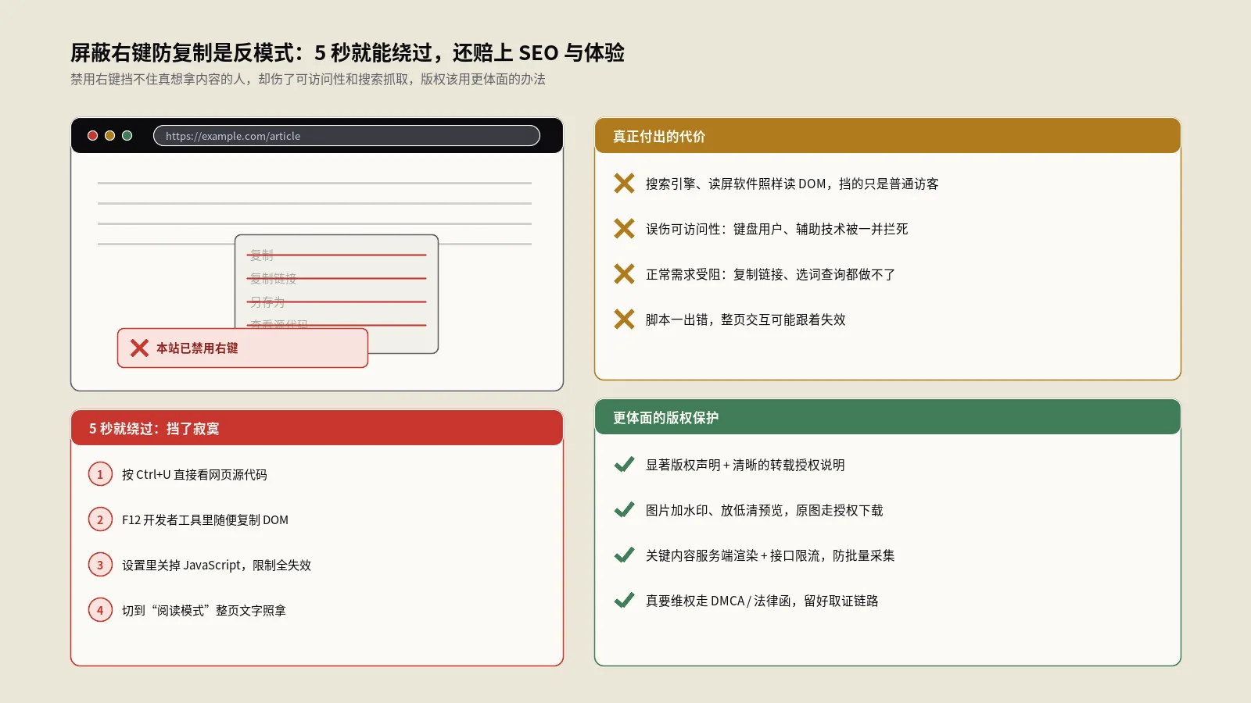The height and width of the screenshot is (703, 1251).
Task: Click the 更体面的版权保护 card header
Action: [887, 417]
